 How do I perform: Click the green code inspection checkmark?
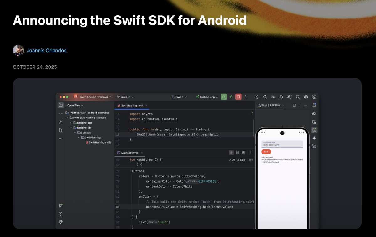(252, 112)
